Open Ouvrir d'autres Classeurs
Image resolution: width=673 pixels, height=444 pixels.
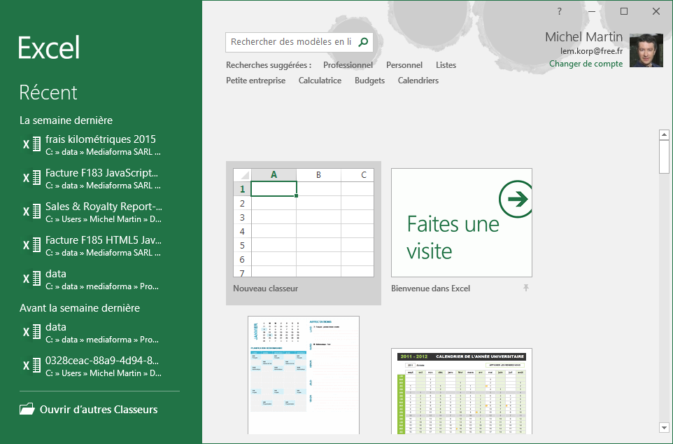point(99,410)
